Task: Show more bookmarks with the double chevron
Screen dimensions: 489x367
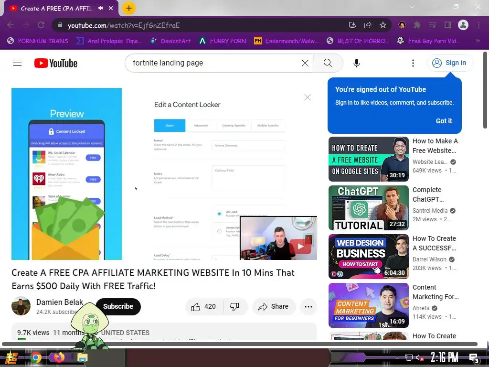Action: coord(478,41)
